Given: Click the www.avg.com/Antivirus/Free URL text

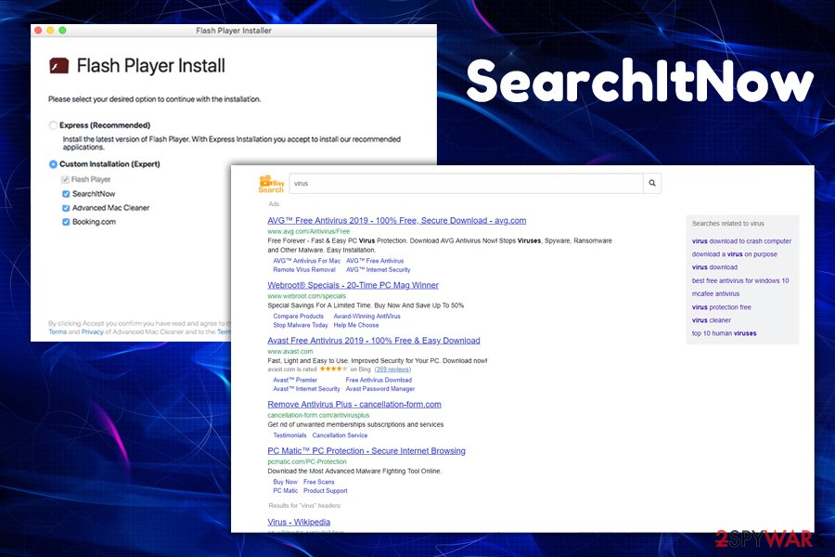Looking at the screenshot, I should pyautogui.click(x=309, y=232).
